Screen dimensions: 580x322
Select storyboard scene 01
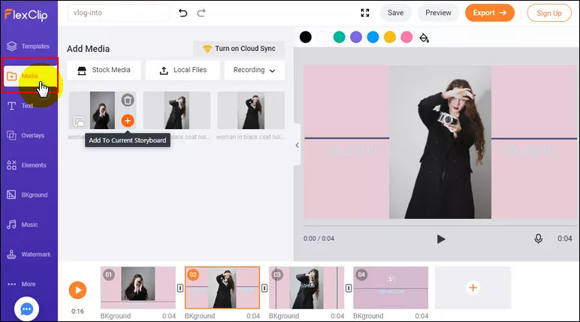coord(138,287)
